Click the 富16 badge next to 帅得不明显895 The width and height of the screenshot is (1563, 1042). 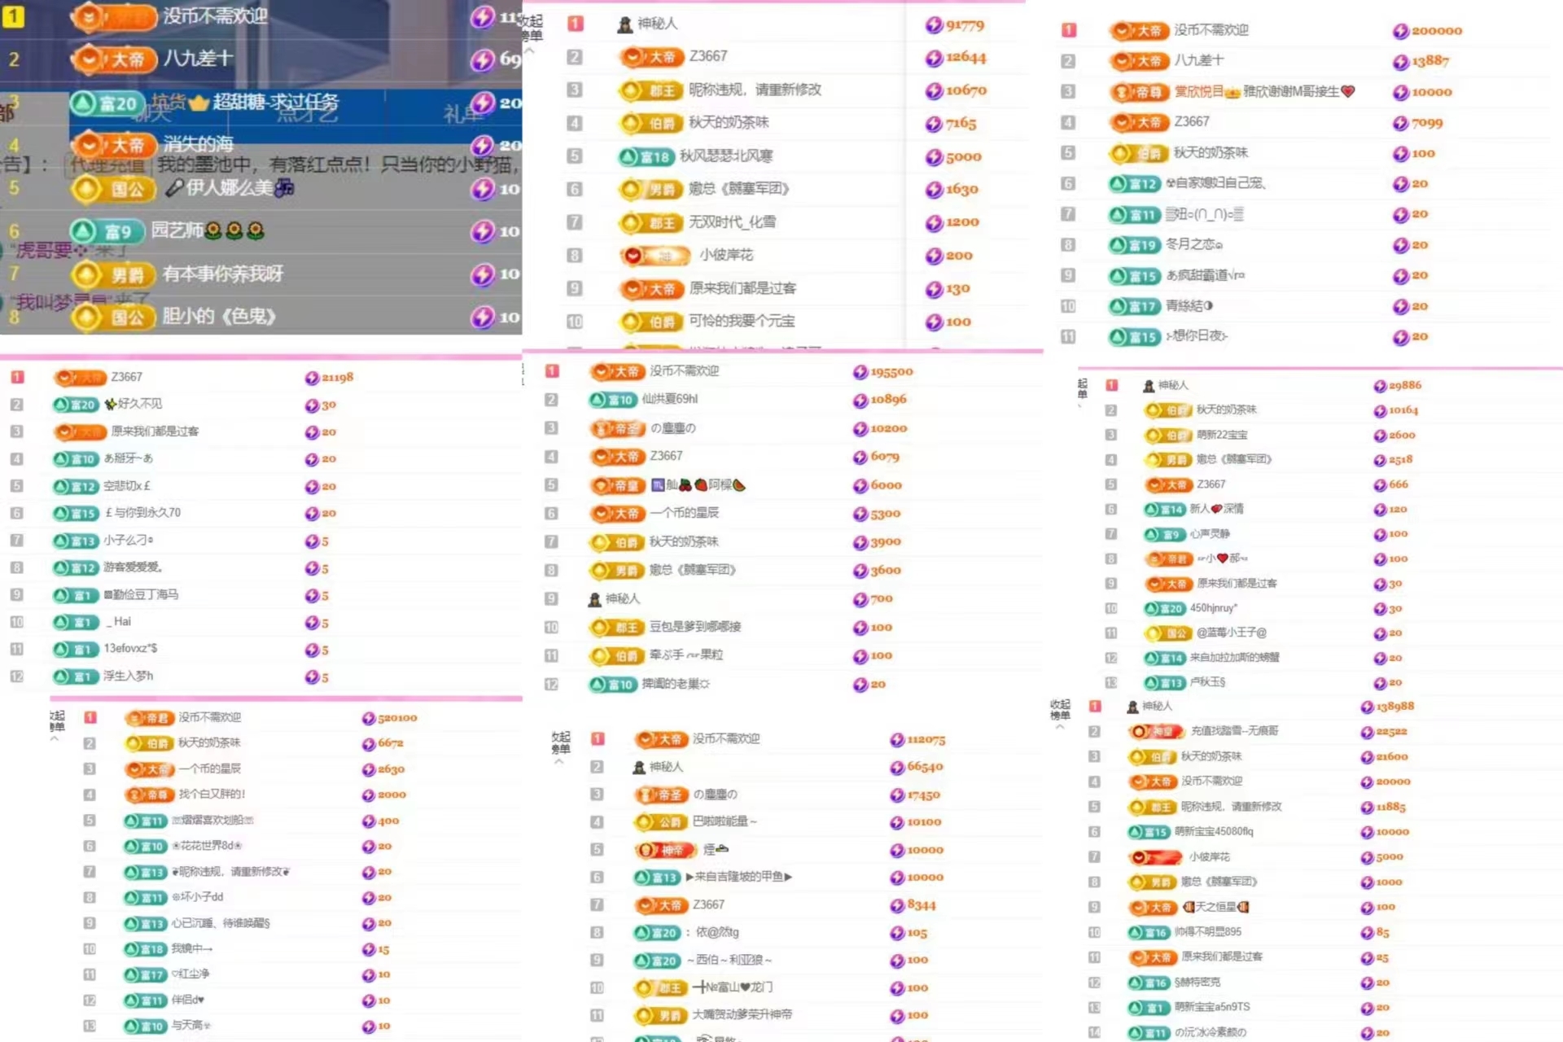coord(1149,933)
